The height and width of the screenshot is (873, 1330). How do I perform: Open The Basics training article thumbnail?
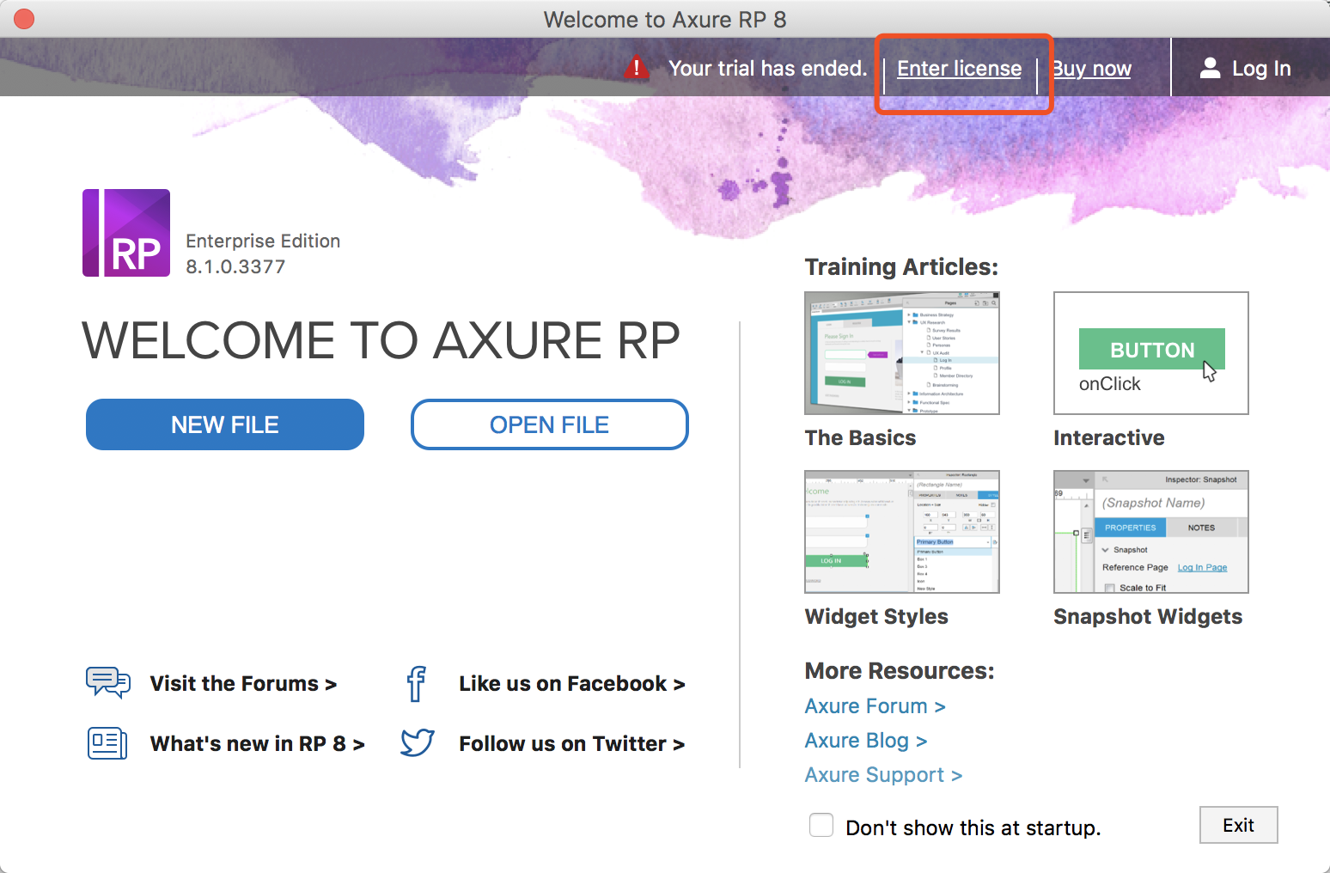coord(901,352)
